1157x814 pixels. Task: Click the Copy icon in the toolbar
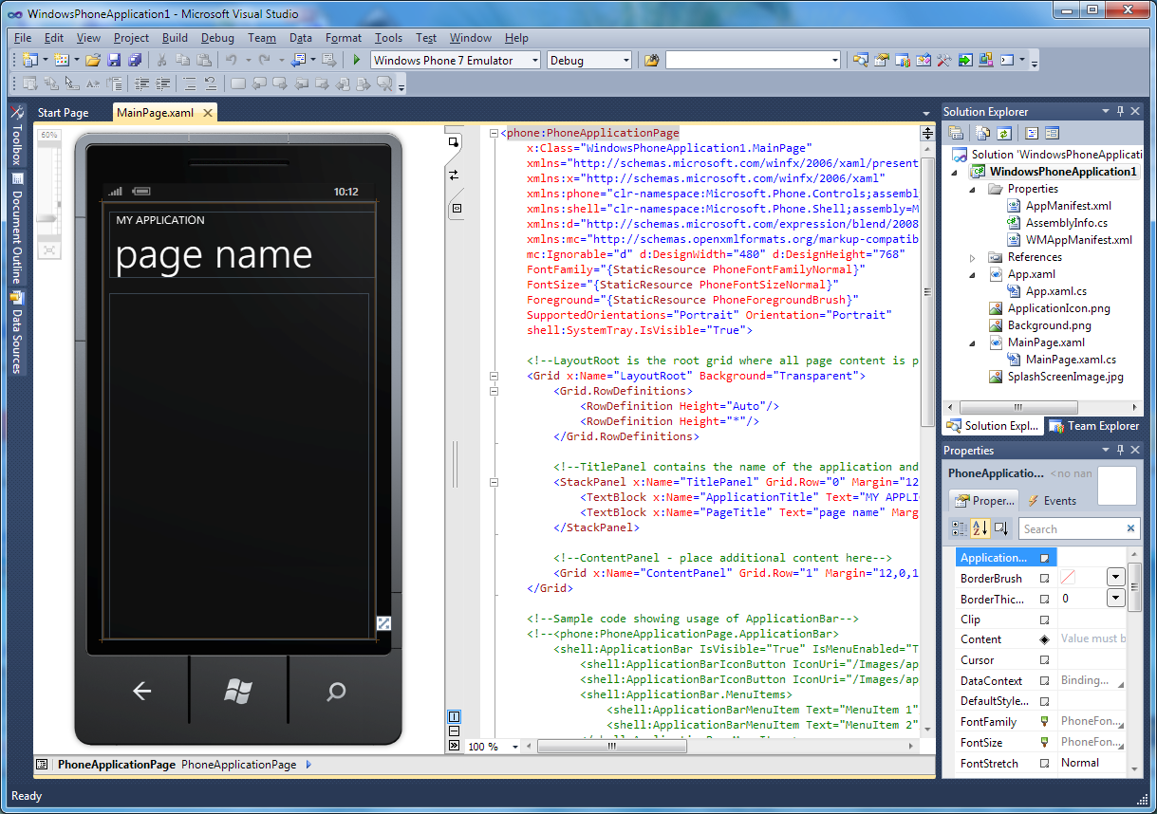click(183, 60)
